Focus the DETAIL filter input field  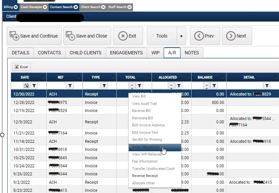click(245, 86)
